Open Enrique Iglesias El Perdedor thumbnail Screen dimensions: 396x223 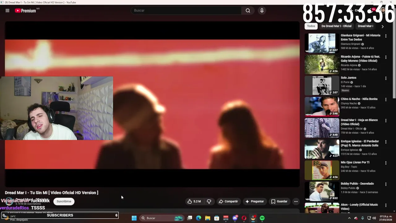point(322,149)
